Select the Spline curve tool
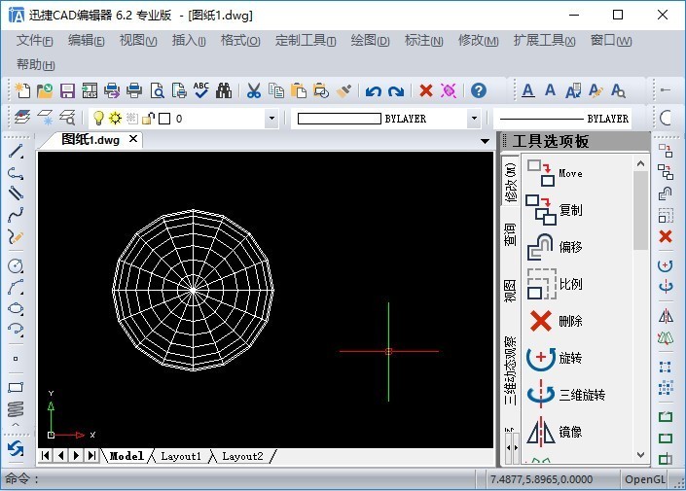The image size is (686, 491). 16,215
